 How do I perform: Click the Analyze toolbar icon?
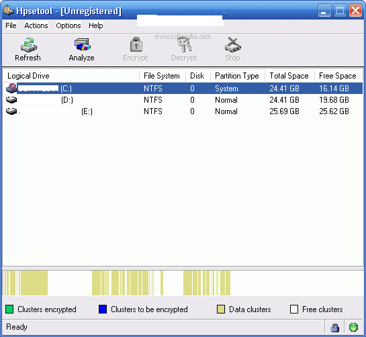pyautogui.click(x=82, y=44)
